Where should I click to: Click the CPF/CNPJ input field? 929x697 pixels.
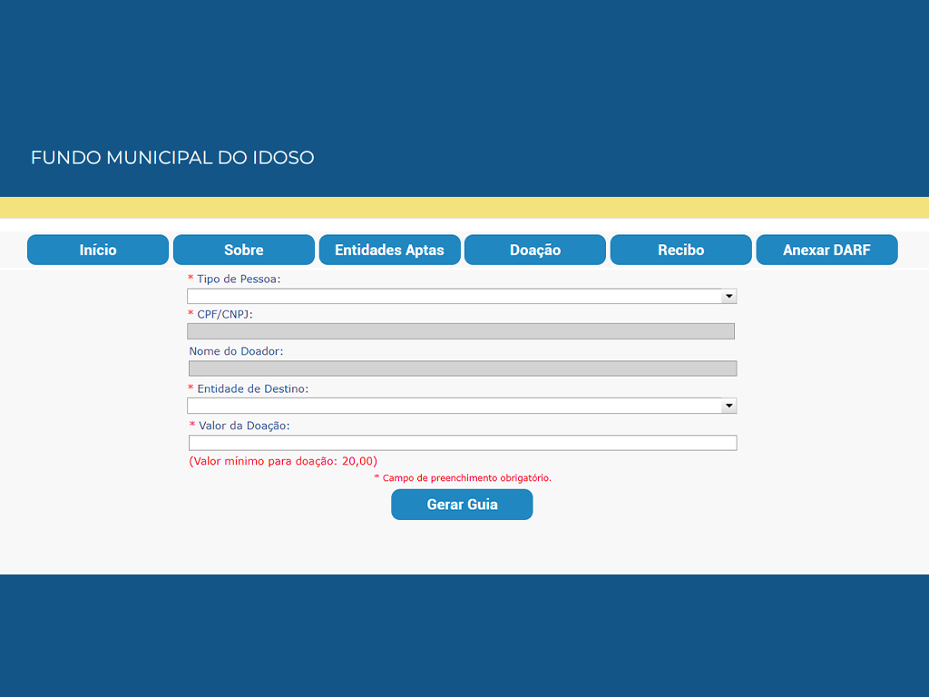pyautogui.click(x=460, y=331)
